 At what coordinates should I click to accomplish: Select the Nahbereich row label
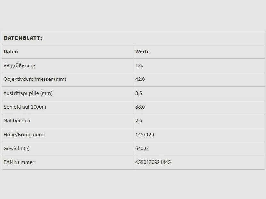coord(17,121)
